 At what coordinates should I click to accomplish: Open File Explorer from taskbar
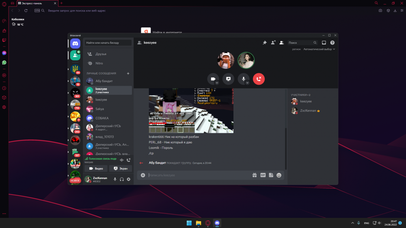point(199,223)
